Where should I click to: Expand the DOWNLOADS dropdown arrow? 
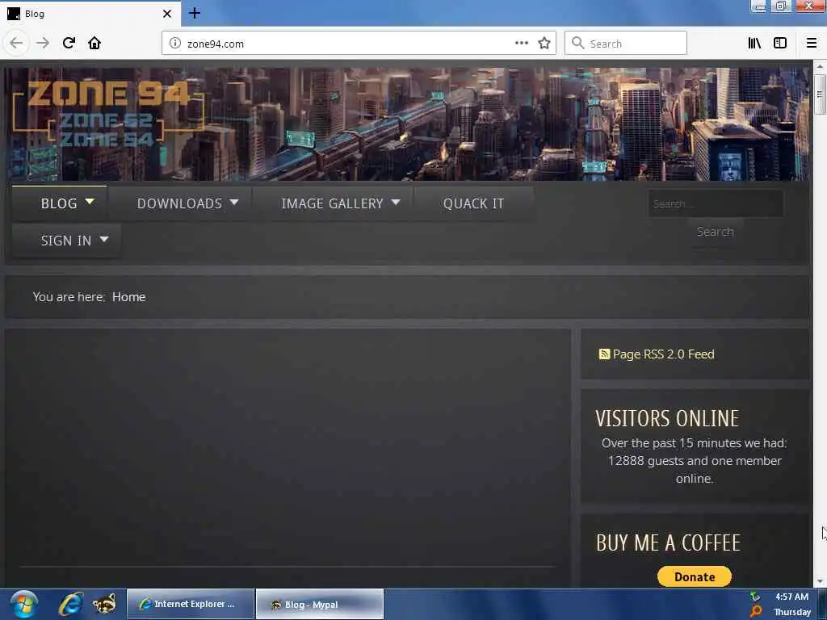click(234, 202)
